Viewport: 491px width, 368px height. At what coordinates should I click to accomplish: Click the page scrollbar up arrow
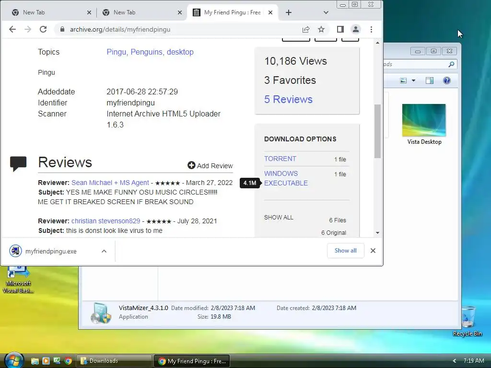pos(378,43)
